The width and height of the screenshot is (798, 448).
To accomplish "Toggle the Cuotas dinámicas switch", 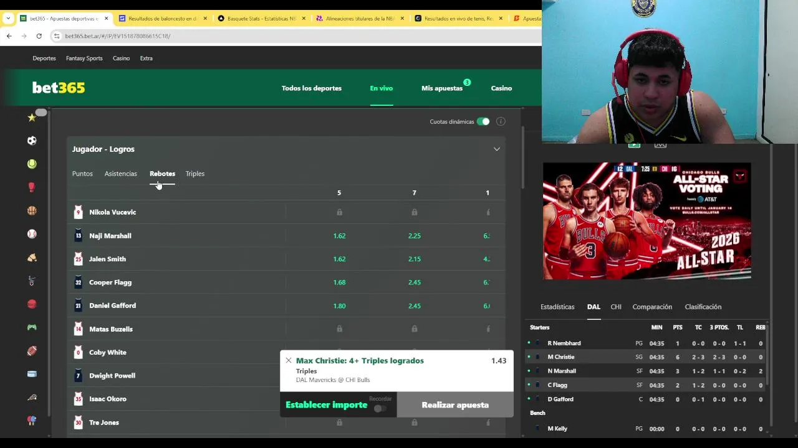I will click(x=483, y=121).
